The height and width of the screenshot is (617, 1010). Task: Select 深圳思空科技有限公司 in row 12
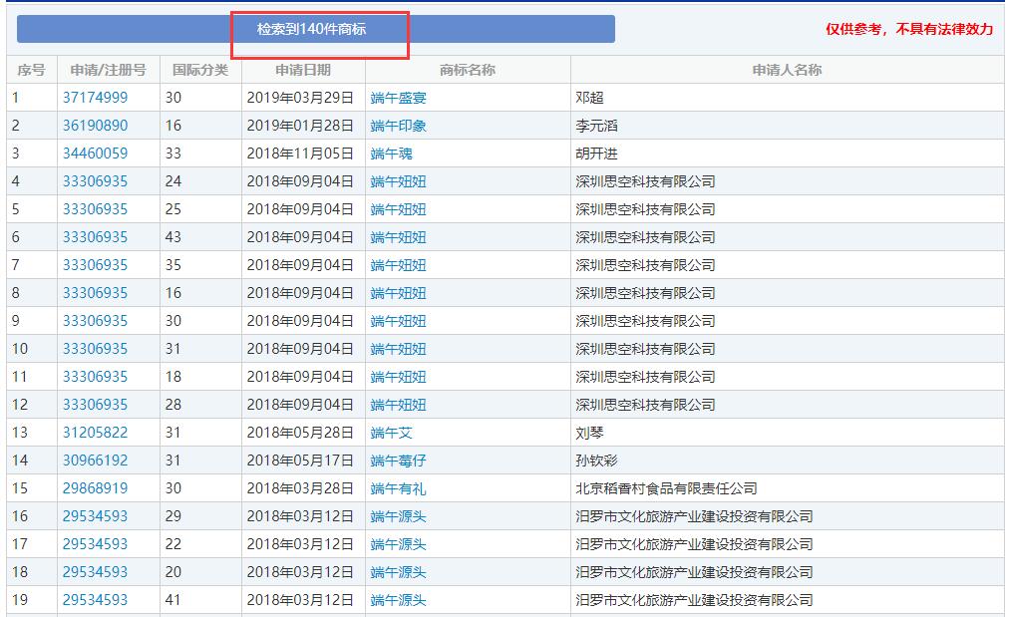tap(645, 405)
